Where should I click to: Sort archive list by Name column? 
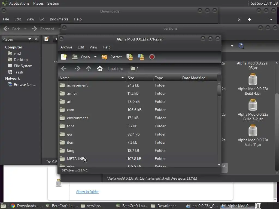click(x=92, y=78)
